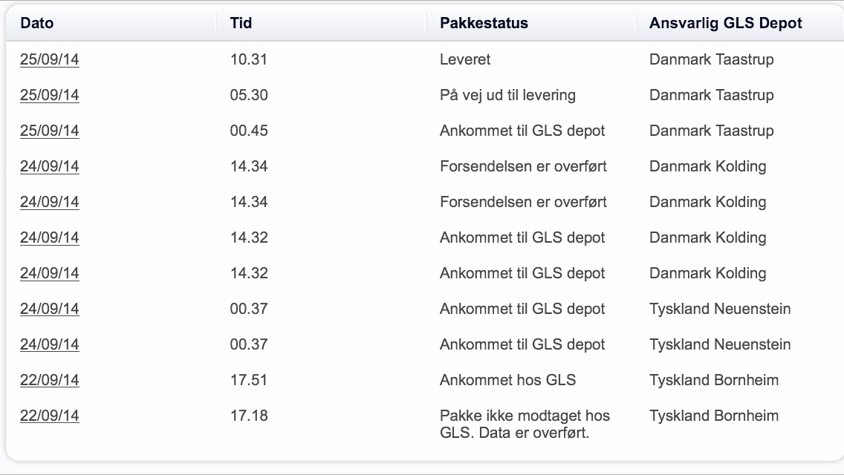The width and height of the screenshot is (844, 475).
Task: Open the 22/09/14 link at 17.18
Action: pyautogui.click(x=49, y=416)
